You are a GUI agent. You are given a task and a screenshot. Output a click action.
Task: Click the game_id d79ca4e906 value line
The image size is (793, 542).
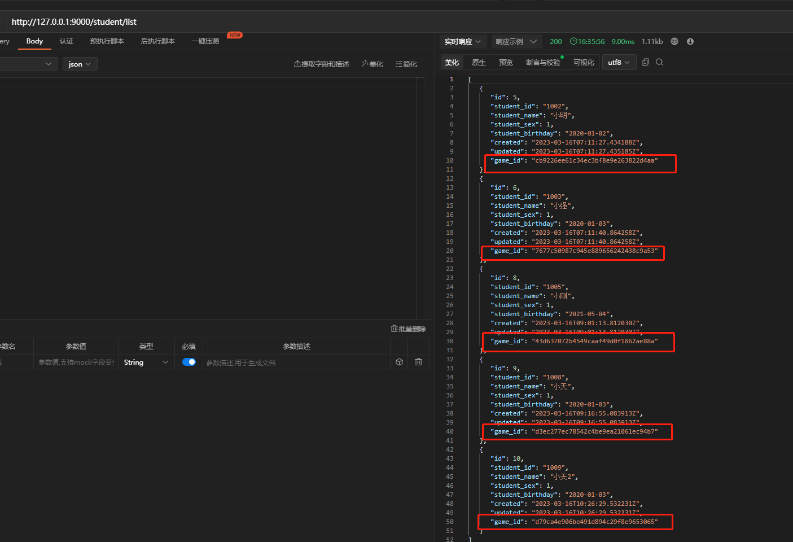(574, 522)
